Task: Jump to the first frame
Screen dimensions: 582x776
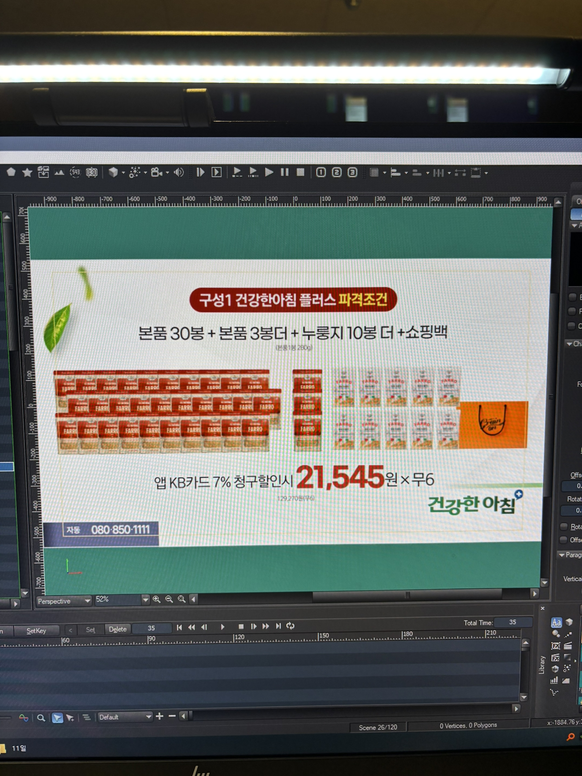Action: [179, 627]
